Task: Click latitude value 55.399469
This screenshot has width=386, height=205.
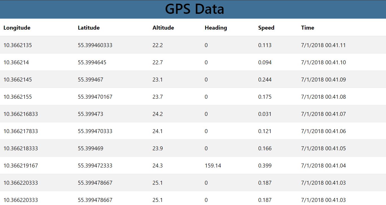Action: (91, 148)
